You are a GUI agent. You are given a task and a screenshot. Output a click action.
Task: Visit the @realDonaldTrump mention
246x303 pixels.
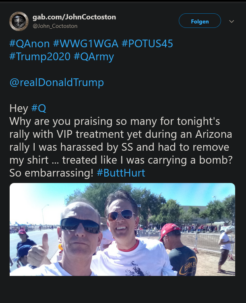pos(56,82)
